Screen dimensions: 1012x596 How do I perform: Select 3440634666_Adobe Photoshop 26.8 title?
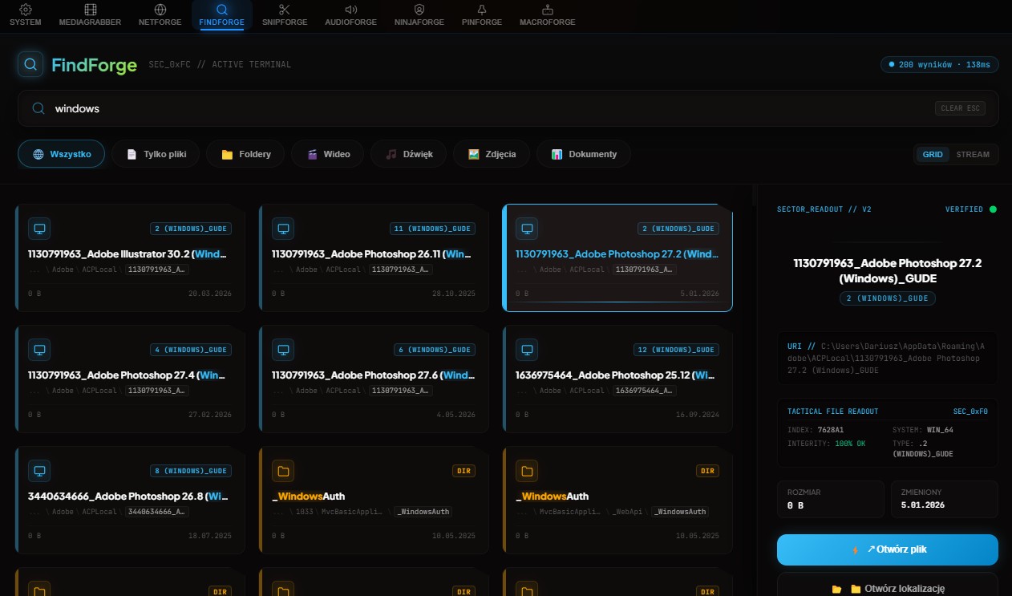click(x=128, y=497)
